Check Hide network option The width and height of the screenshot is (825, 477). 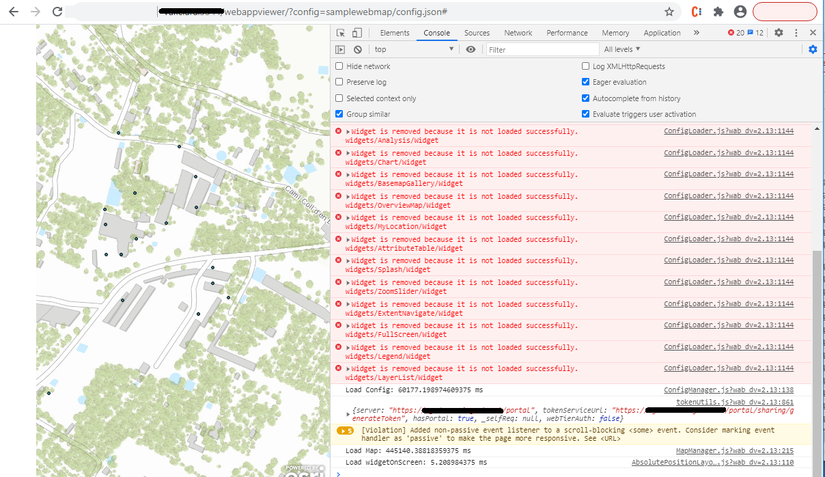pyautogui.click(x=339, y=66)
